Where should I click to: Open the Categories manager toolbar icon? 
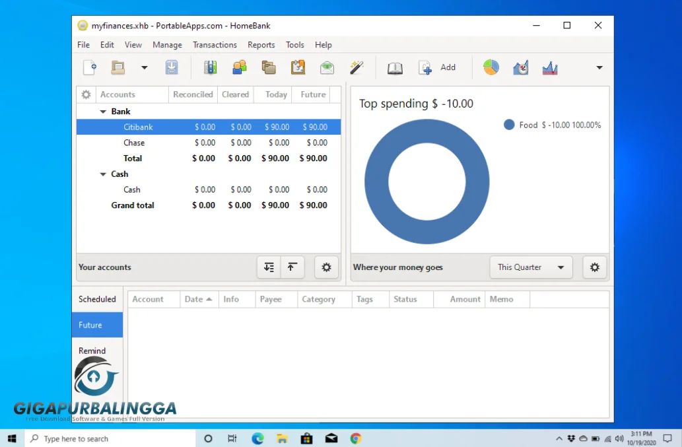point(268,67)
